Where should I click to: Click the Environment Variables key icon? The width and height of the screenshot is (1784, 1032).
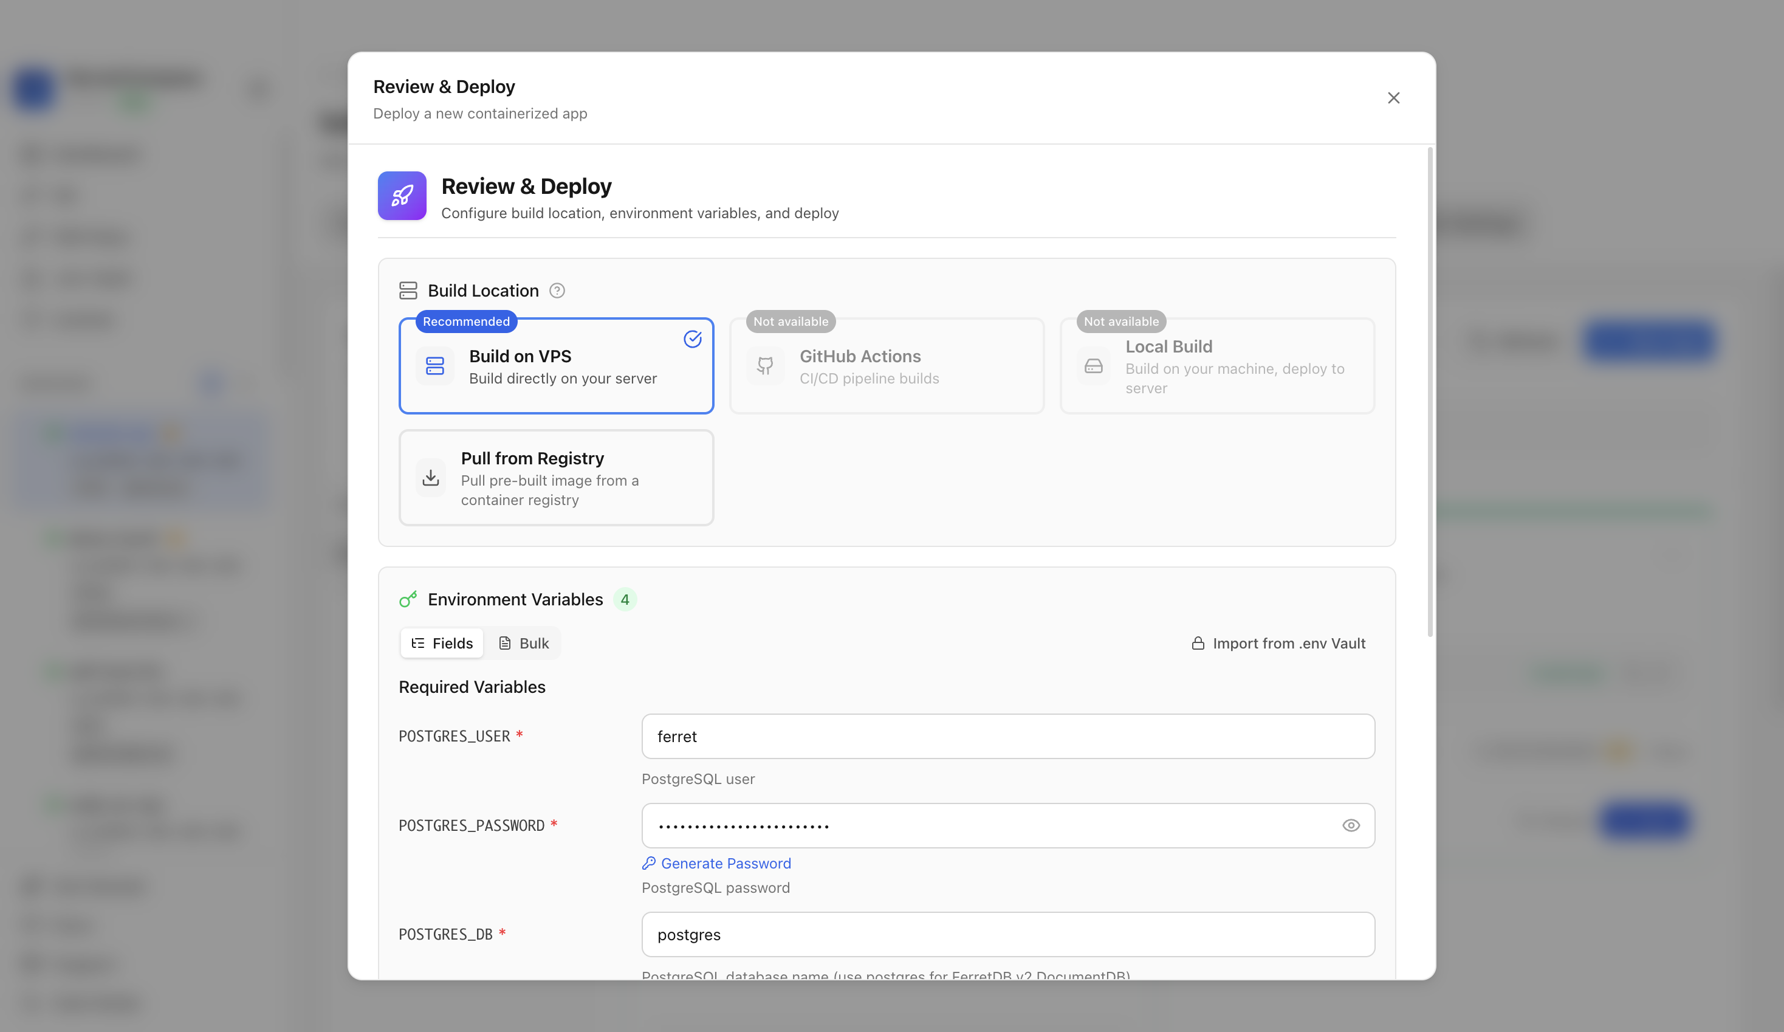coord(408,599)
